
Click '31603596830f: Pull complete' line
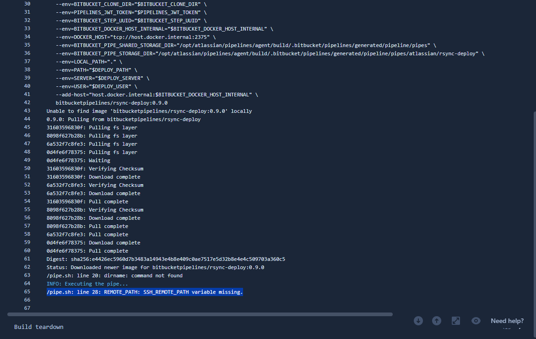coord(87,201)
